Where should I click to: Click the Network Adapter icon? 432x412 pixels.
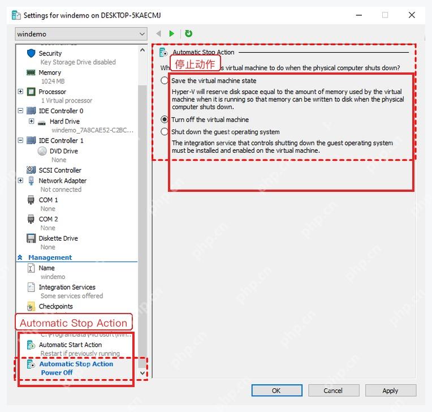[x=31, y=181]
